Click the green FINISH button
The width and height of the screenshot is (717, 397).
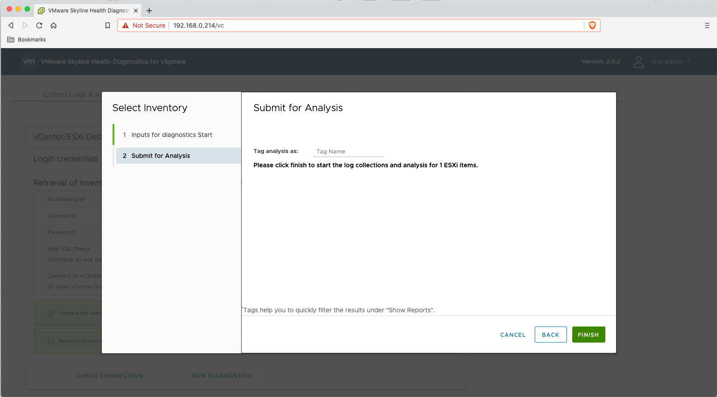(x=589, y=335)
